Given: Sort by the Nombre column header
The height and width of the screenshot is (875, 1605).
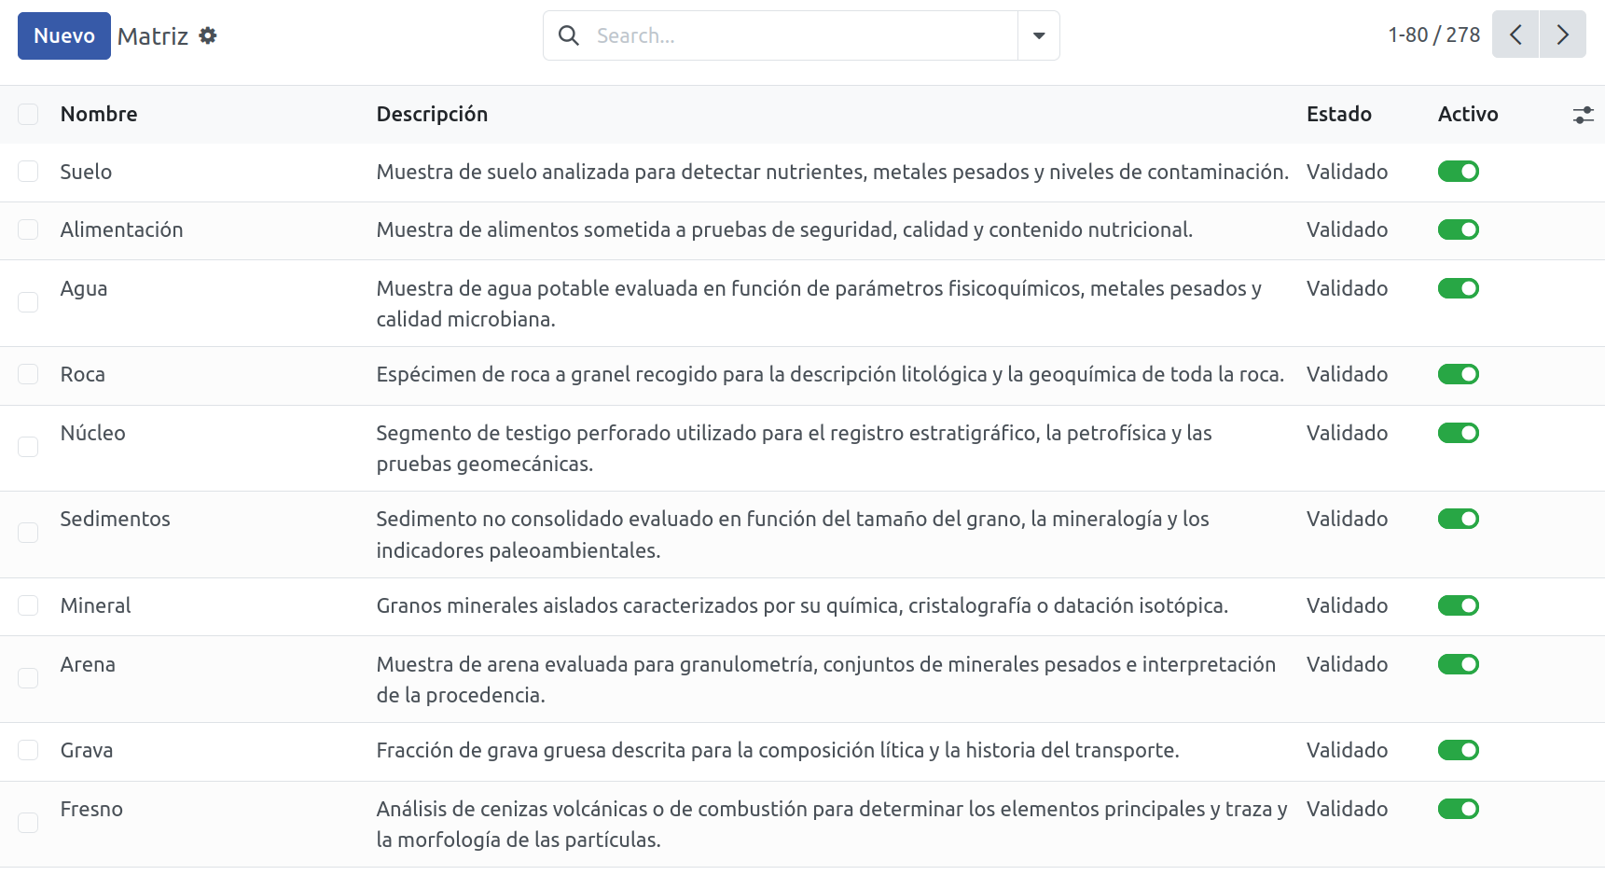Looking at the screenshot, I should (x=99, y=114).
